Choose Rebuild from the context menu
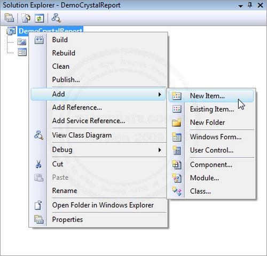The image size is (267, 256). [x=64, y=53]
